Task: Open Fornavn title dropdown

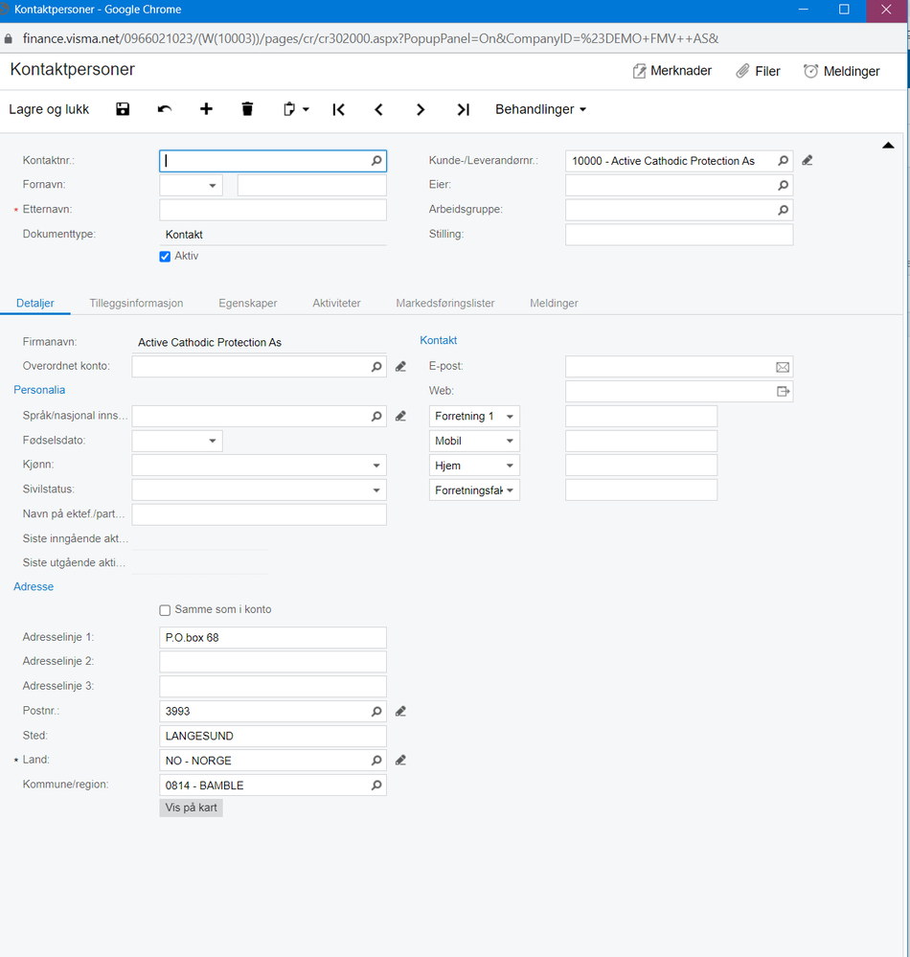Action: pyautogui.click(x=213, y=186)
